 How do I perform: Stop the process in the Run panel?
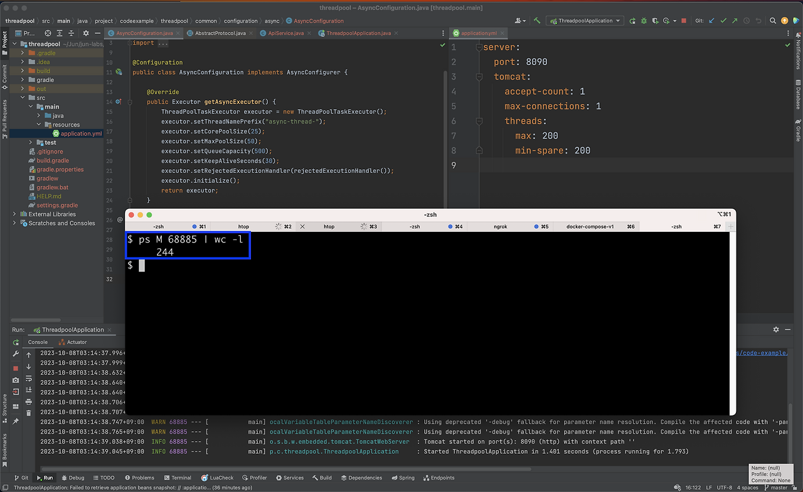click(16, 367)
